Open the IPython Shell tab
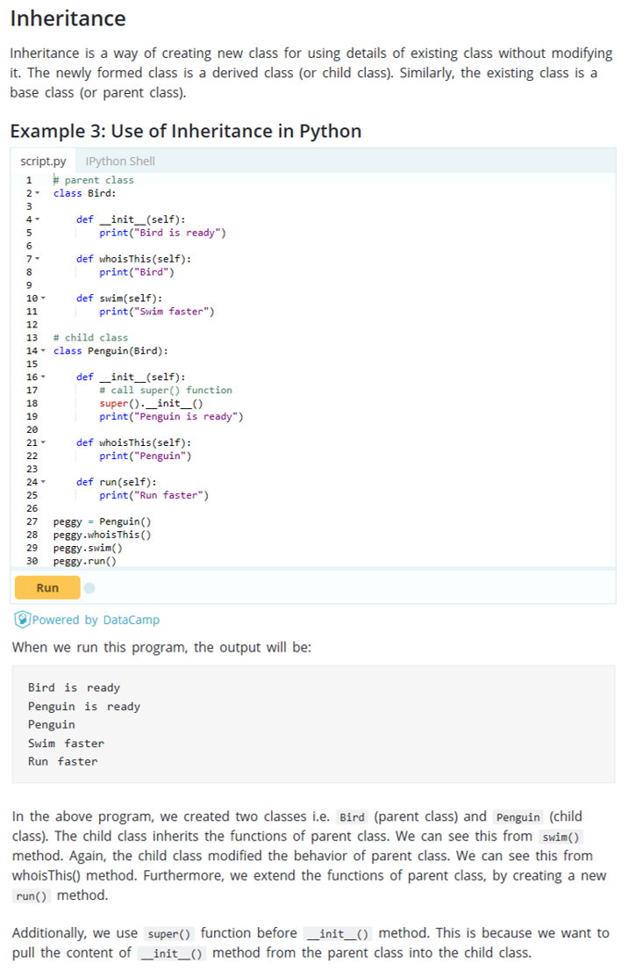The width and height of the screenshot is (628, 970). click(x=120, y=161)
